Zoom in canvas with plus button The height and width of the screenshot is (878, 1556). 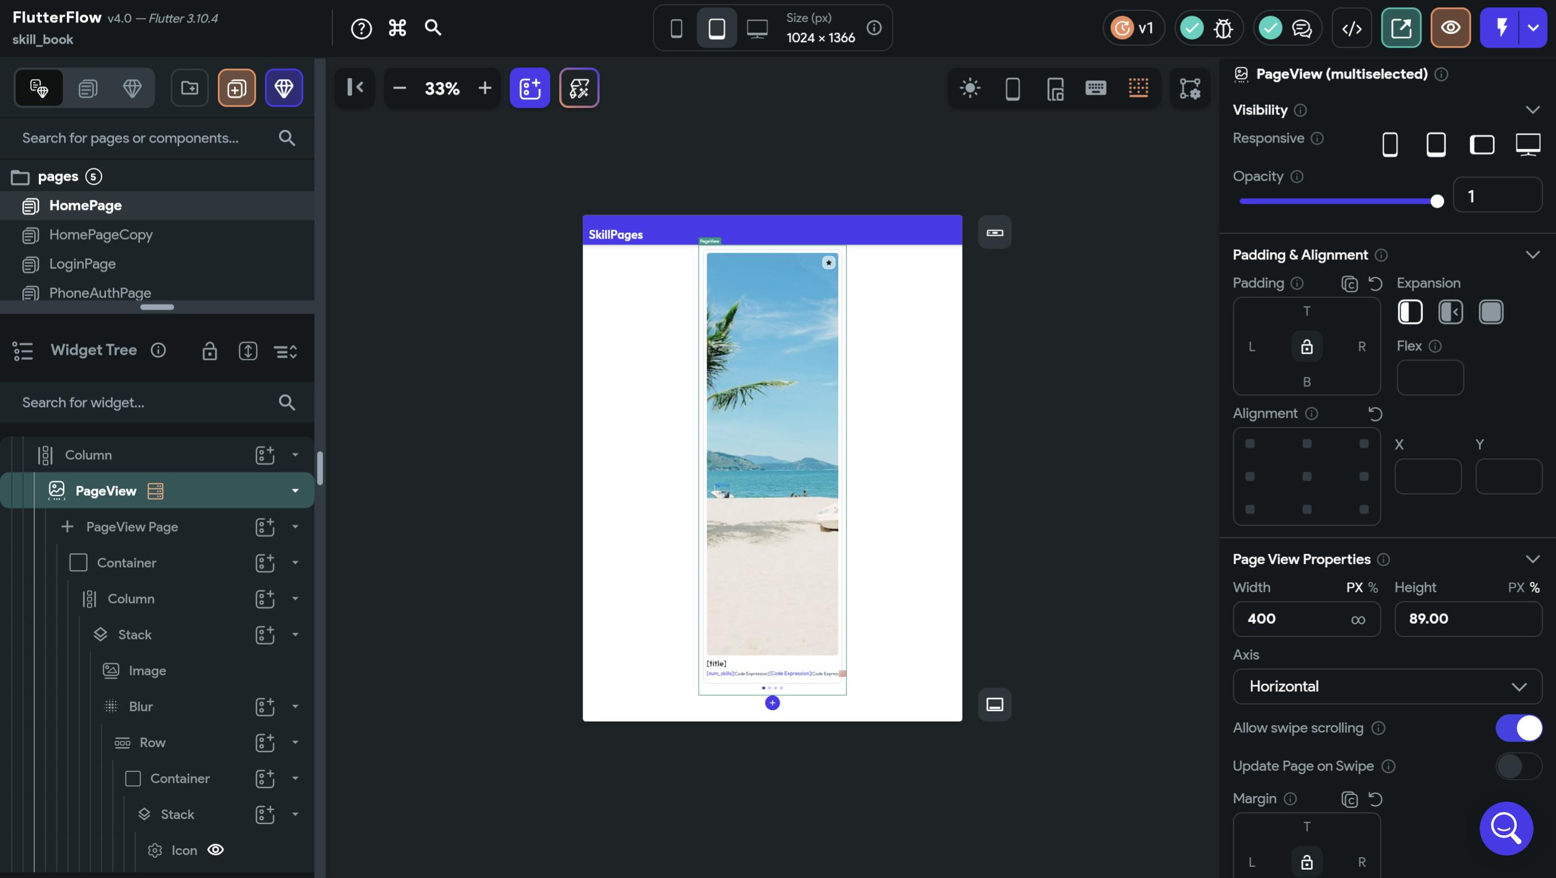pos(484,88)
